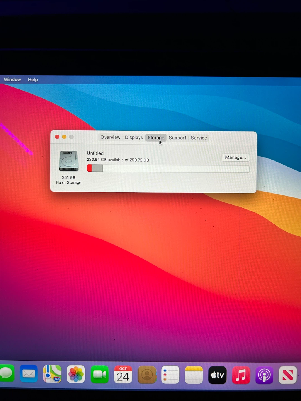This screenshot has width=301, height=401.
Task: Open Podcasts from the Dock
Action: pyautogui.click(x=264, y=375)
